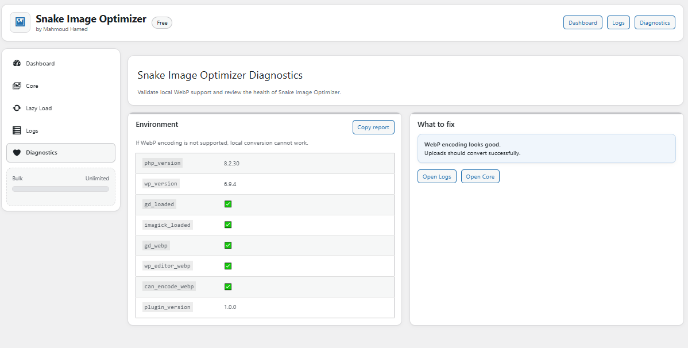Click the Dashboard button in top header
The image size is (688, 348).
click(583, 23)
